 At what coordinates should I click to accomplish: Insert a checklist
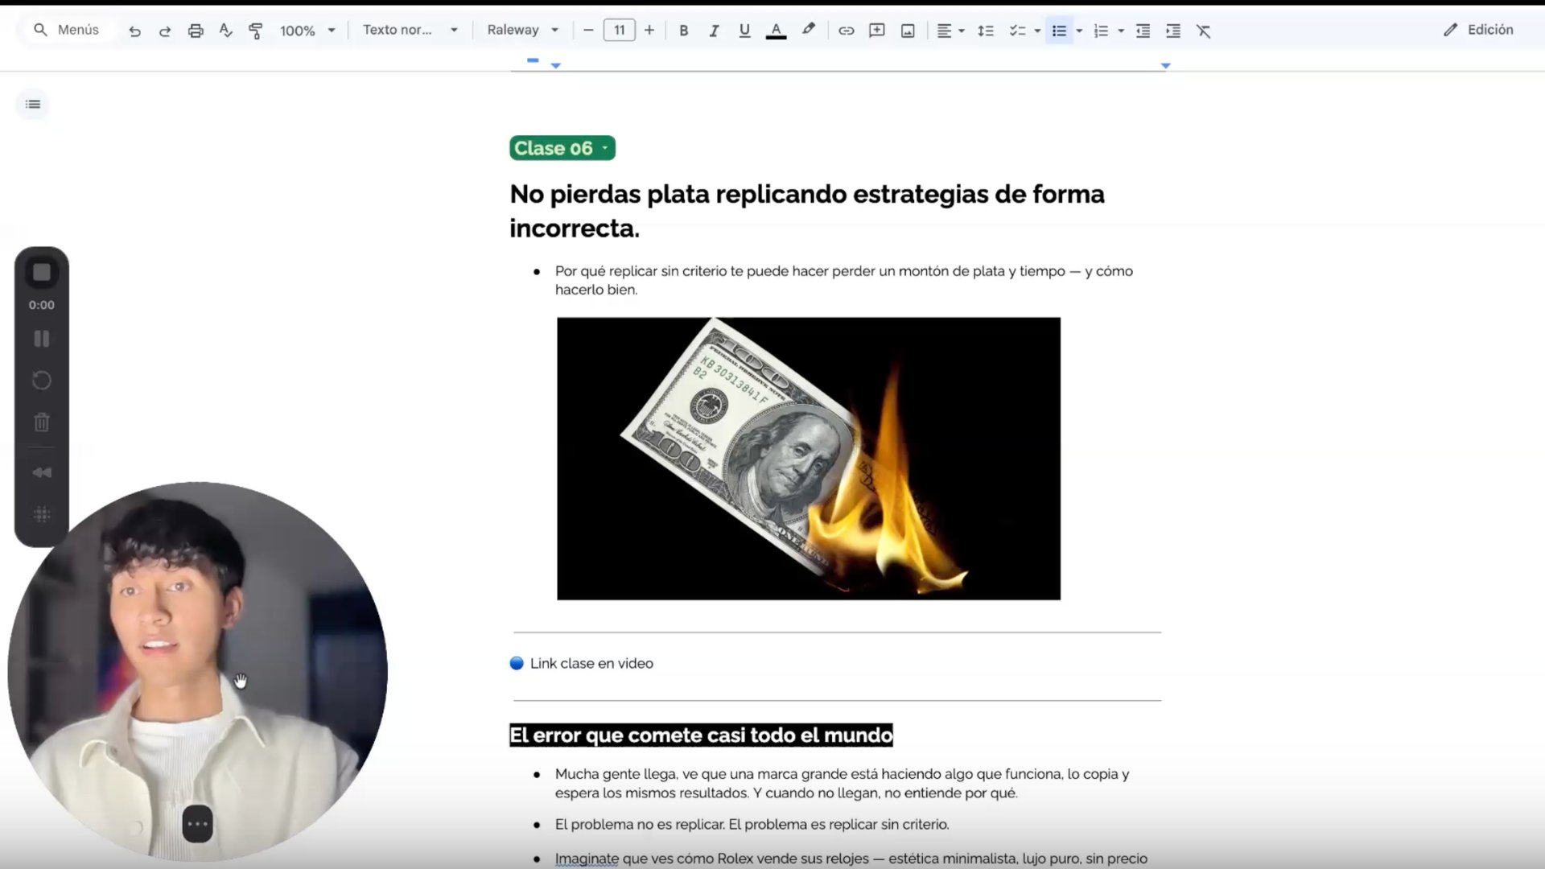[x=1017, y=31]
